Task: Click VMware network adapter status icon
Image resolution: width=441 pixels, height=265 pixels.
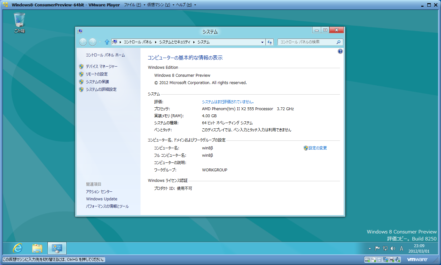Action: tap(385, 260)
